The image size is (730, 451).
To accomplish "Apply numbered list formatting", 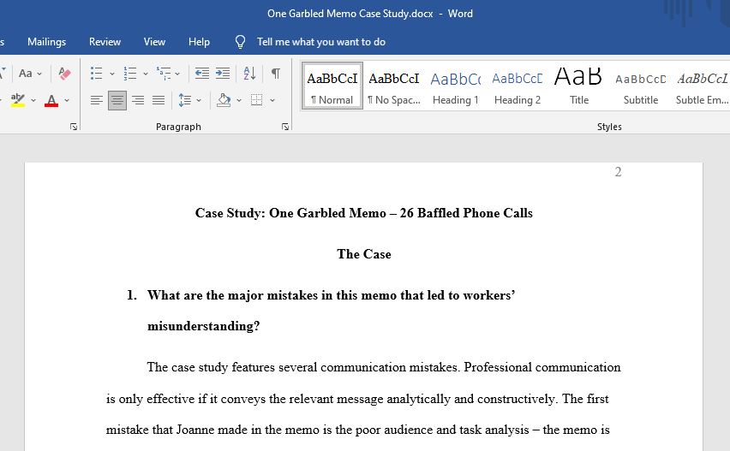I will coord(130,73).
